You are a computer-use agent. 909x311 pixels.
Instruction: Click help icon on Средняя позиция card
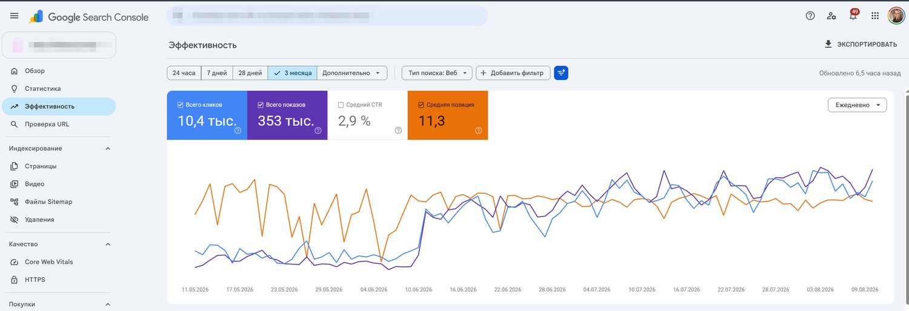(478, 130)
